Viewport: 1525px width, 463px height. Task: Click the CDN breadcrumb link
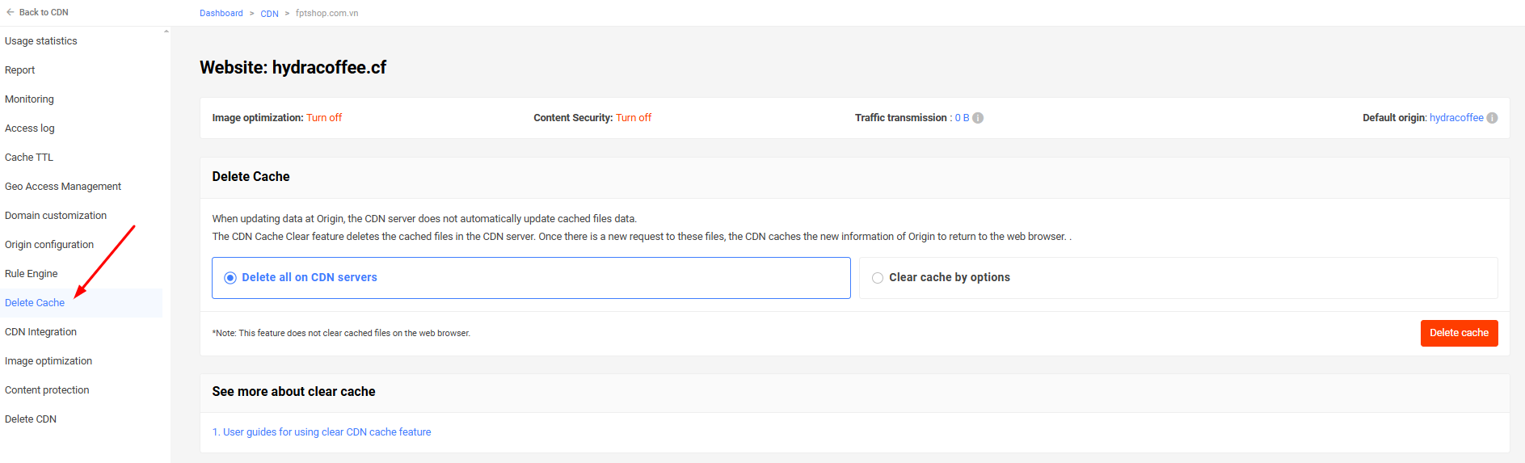(269, 14)
